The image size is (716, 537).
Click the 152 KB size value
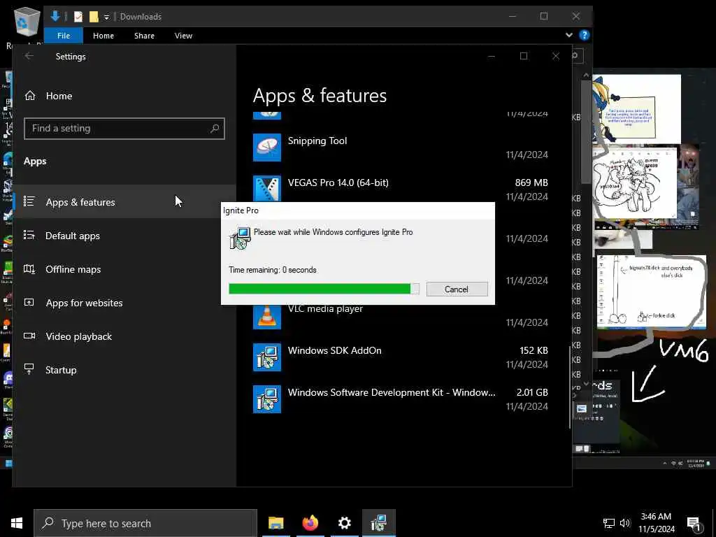(534, 351)
